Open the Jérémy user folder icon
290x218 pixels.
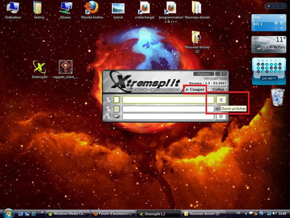click(39, 10)
